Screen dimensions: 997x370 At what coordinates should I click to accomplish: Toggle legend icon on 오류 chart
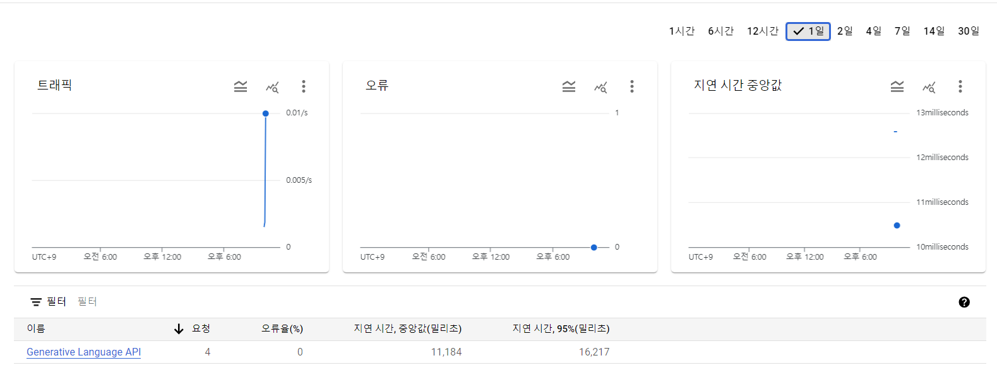click(569, 86)
